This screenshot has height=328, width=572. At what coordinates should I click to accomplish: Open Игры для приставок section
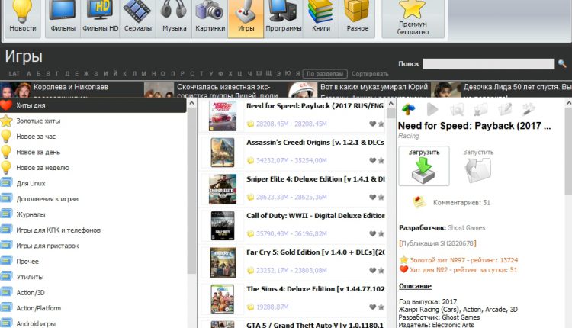coord(47,246)
